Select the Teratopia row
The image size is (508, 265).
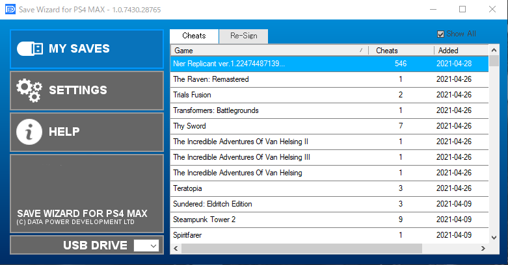[x=330, y=188]
